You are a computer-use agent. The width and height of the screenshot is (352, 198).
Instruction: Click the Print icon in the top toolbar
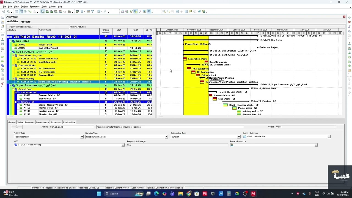(x=4, y=12)
